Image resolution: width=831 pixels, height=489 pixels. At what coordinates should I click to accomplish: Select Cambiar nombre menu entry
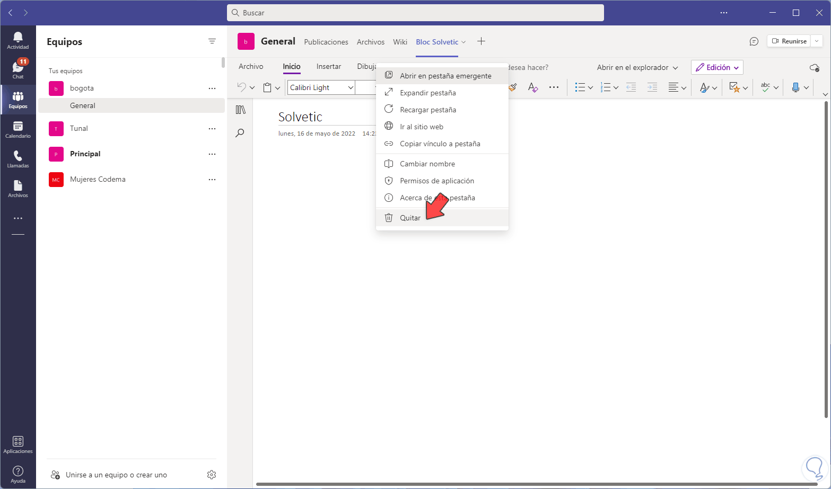442,164
